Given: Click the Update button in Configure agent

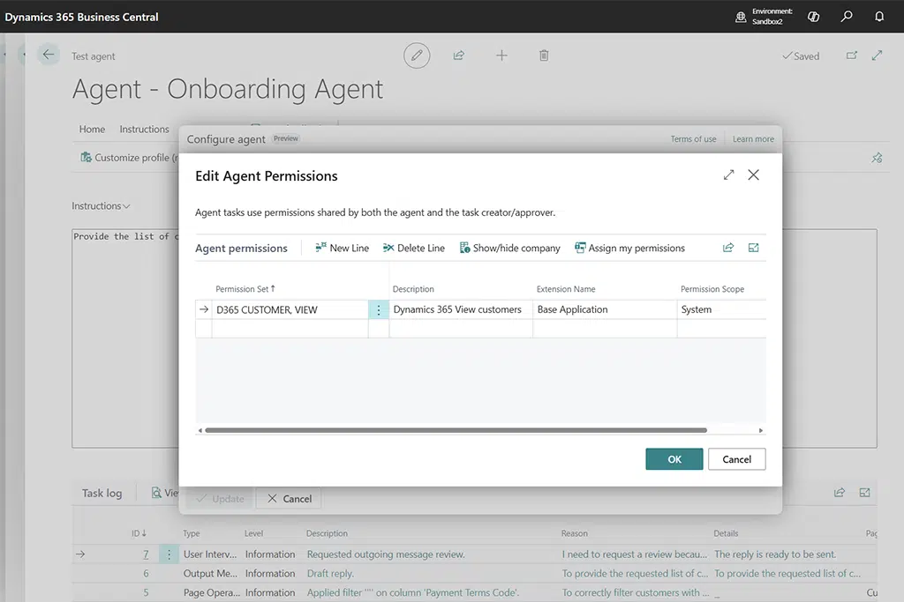Looking at the screenshot, I should (221, 499).
